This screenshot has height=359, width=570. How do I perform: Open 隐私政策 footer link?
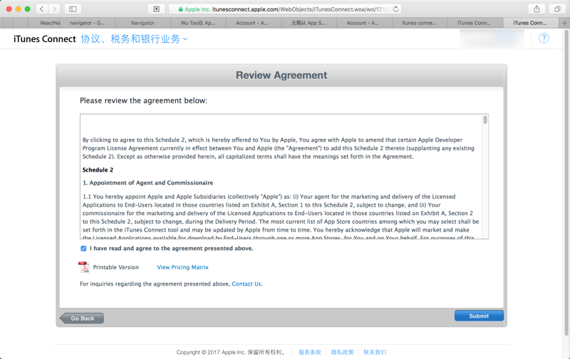tap(342, 352)
